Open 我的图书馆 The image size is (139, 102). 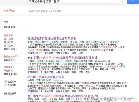[9, 27]
